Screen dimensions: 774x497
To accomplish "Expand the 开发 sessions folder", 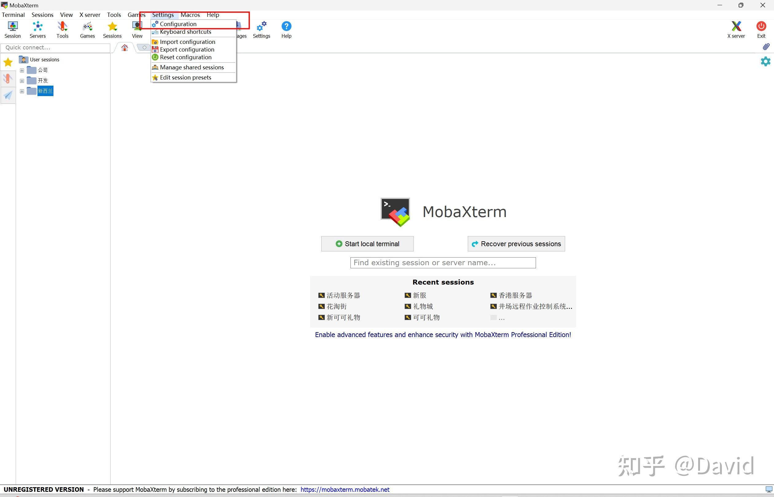I will pos(21,80).
